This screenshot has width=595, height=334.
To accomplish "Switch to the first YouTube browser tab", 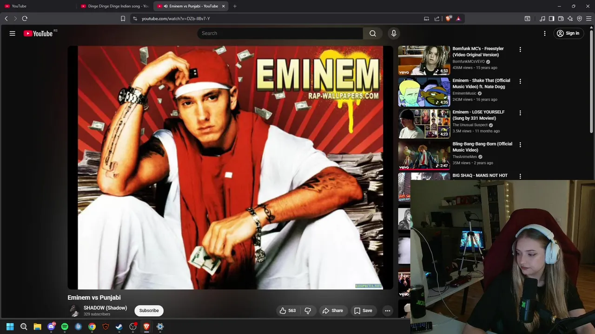I will tap(37, 6).
